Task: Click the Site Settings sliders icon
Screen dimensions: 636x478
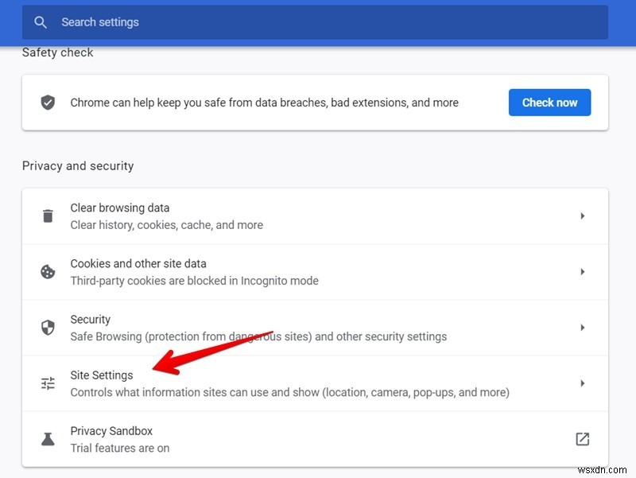Action: [x=48, y=383]
